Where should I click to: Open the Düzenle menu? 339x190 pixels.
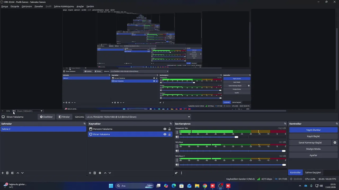[15, 6]
